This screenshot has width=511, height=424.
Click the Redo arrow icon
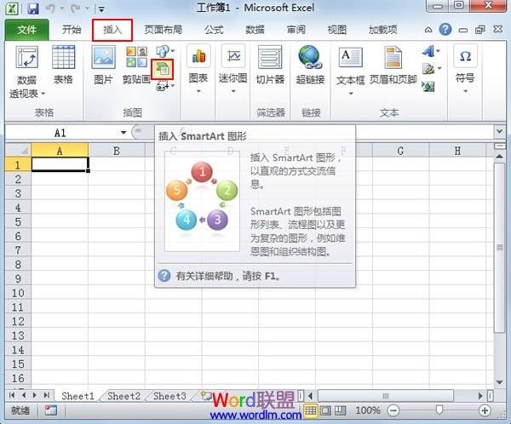pyautogui.click(x=75, y=9)
